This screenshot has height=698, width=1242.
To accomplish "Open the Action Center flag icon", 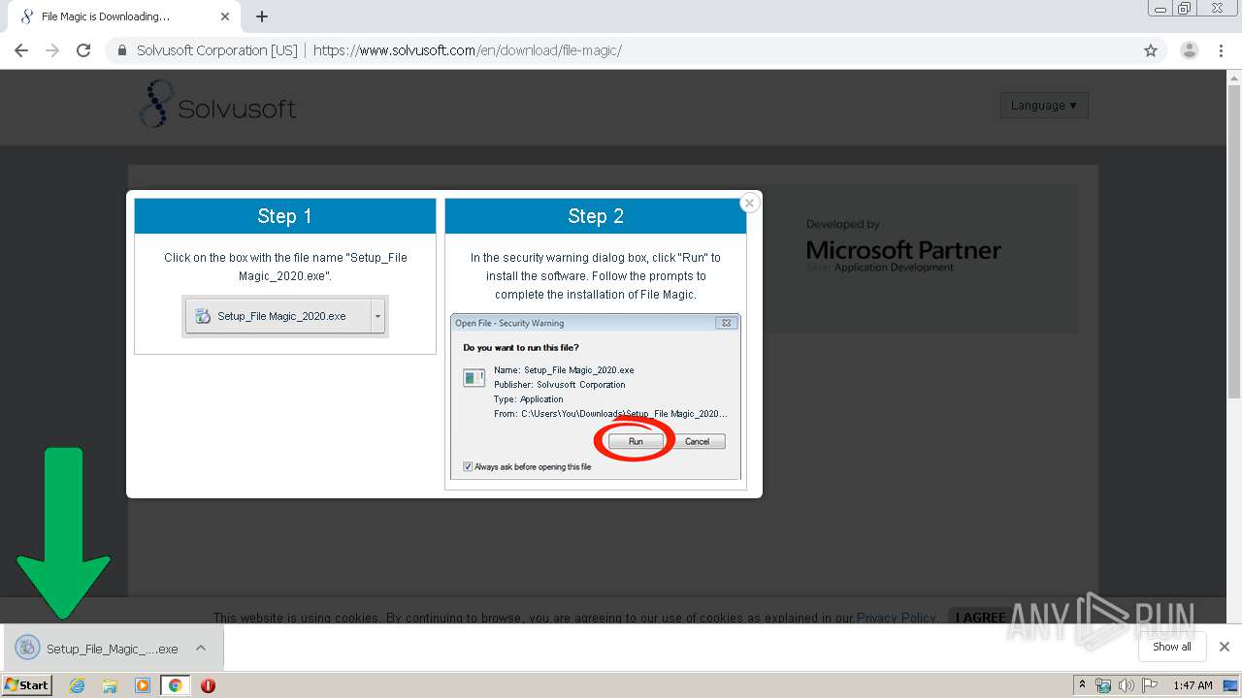I will [1150, 685].
